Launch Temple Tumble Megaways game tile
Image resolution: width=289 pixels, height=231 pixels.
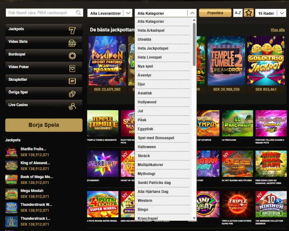103,123
